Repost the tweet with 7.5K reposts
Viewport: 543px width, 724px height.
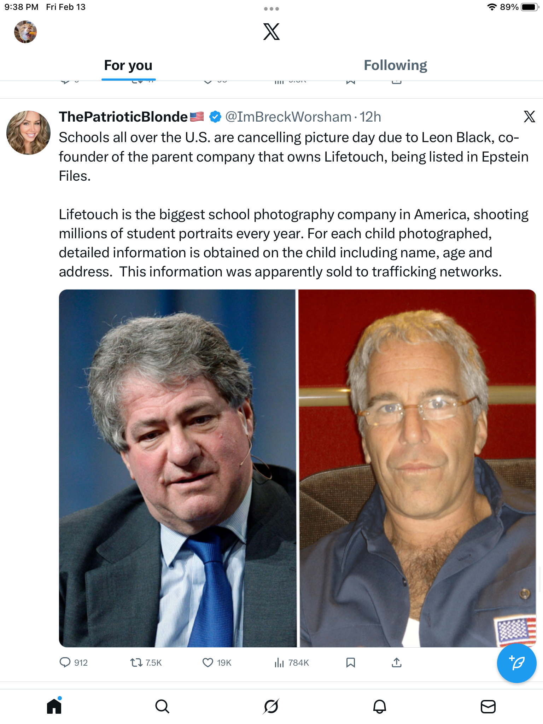[x=146, y=662]
